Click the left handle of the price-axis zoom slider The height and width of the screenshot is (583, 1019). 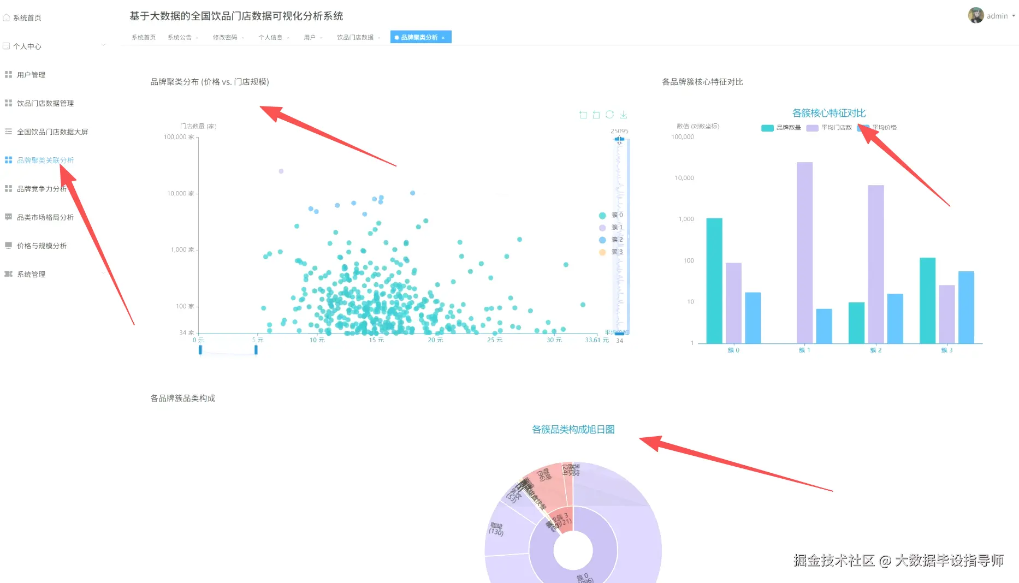click(x=200, y=350)
